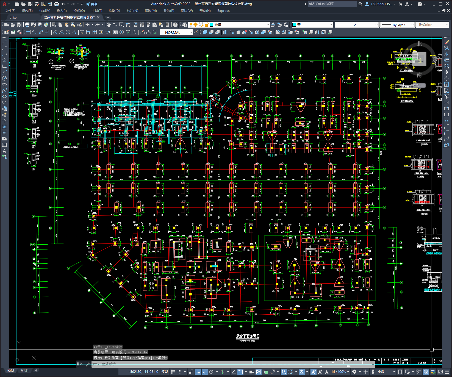Close the 温州某拆迁安置房 drawing tab
This screenshot has height=377, width=452.
pyautogui.click(x=98, y=17)
